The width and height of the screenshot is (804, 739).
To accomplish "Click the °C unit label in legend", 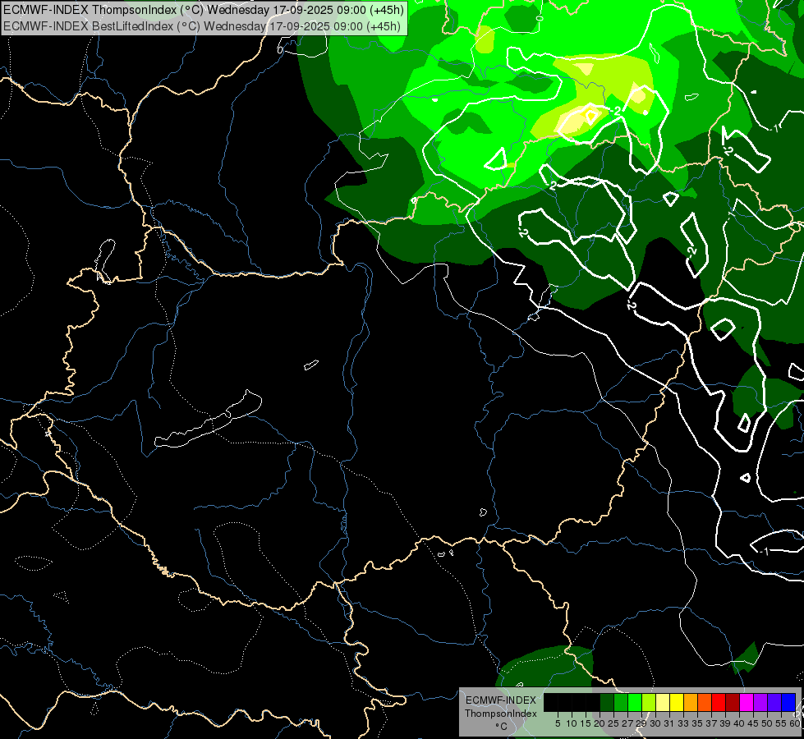I will [x=501, y=727].
